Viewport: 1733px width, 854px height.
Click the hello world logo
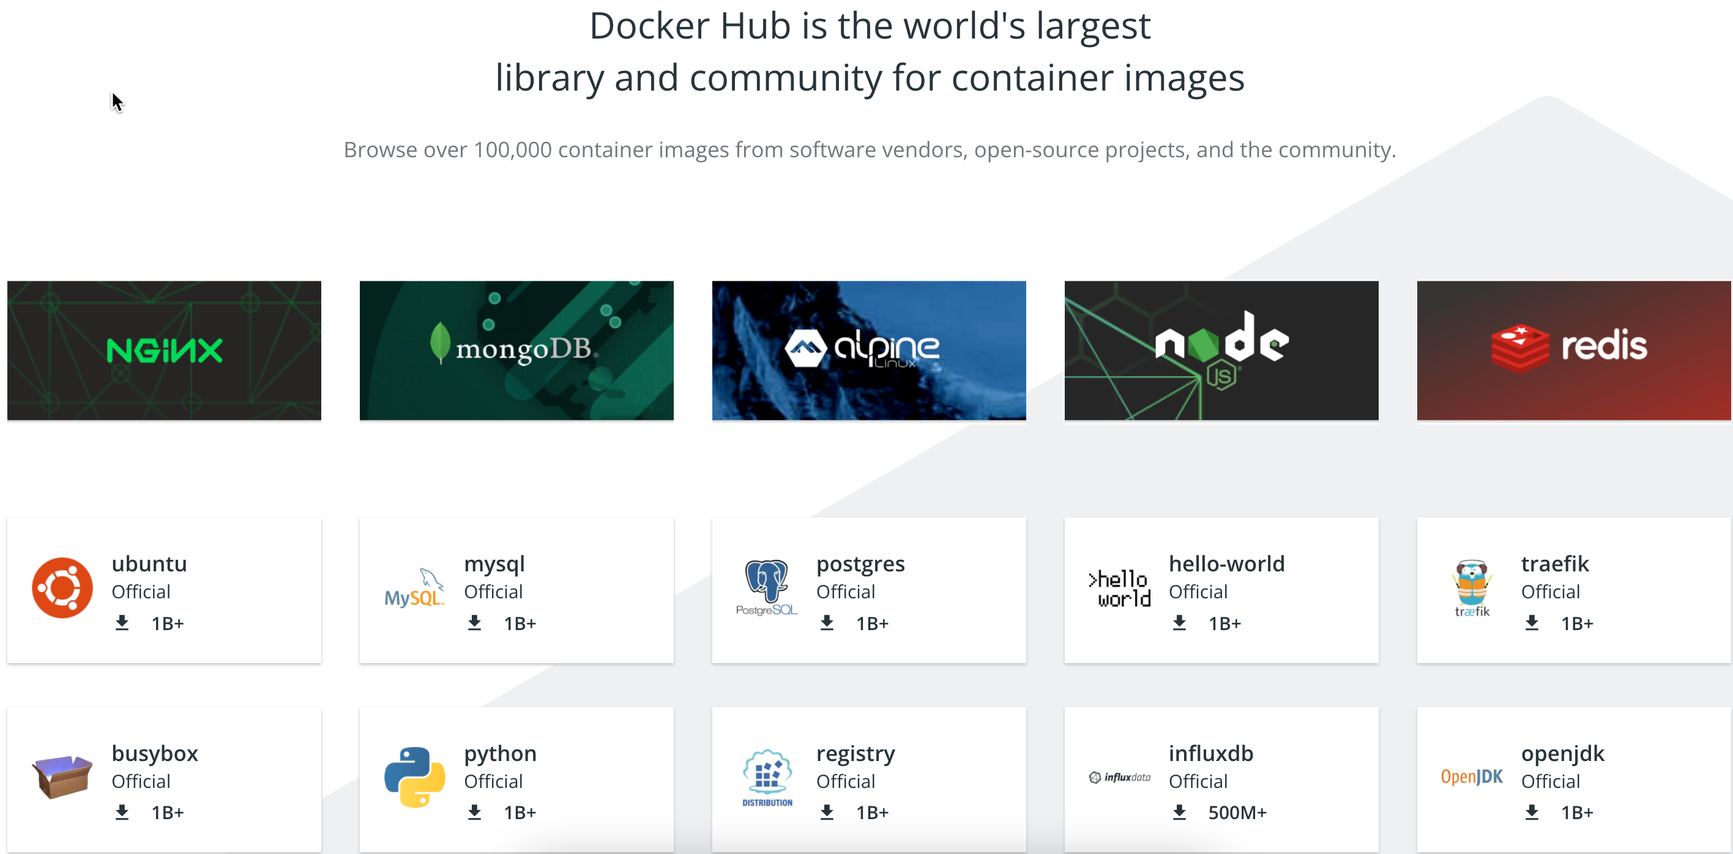tap(1119, 589)
